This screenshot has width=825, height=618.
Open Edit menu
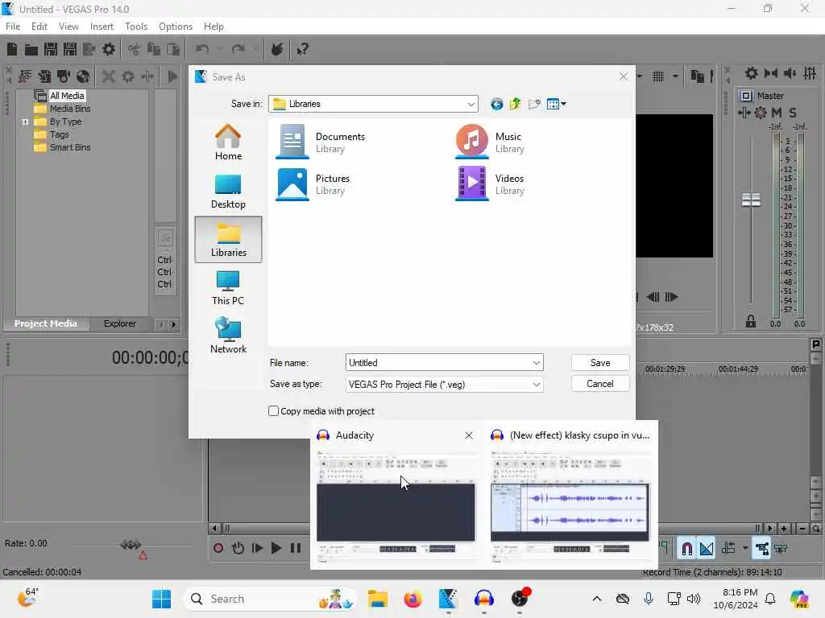[39, 27]
